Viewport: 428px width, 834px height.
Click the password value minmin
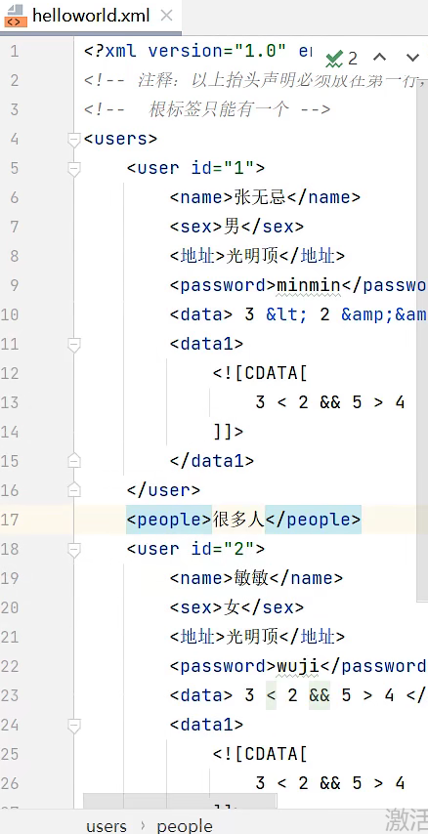tap(309, 285)
